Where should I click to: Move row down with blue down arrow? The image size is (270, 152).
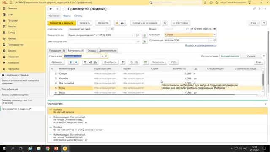[76, 62]
